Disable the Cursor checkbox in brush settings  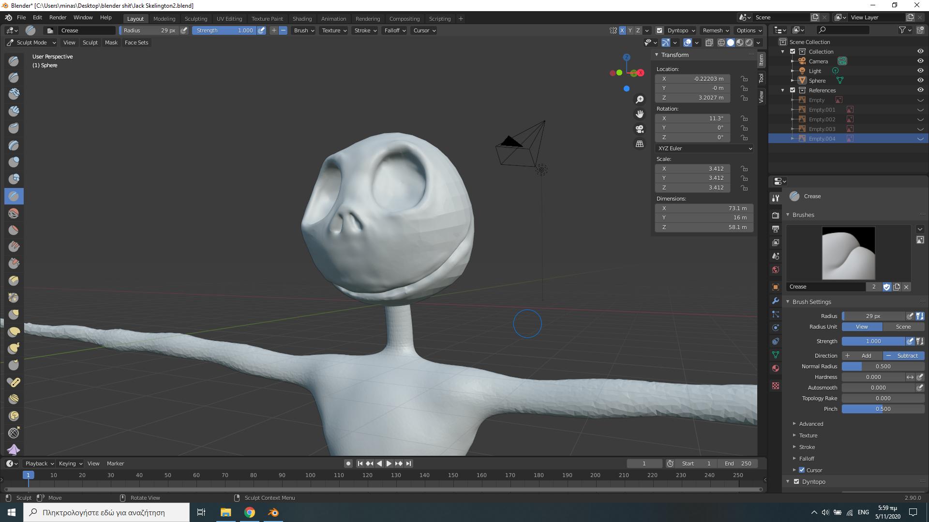[x=802, y=470]
